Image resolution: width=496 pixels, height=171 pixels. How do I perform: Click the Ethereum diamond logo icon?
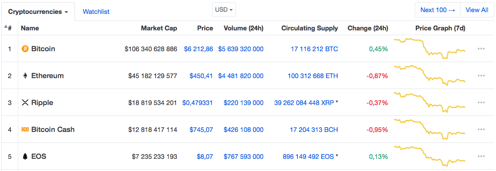point(25,76)
